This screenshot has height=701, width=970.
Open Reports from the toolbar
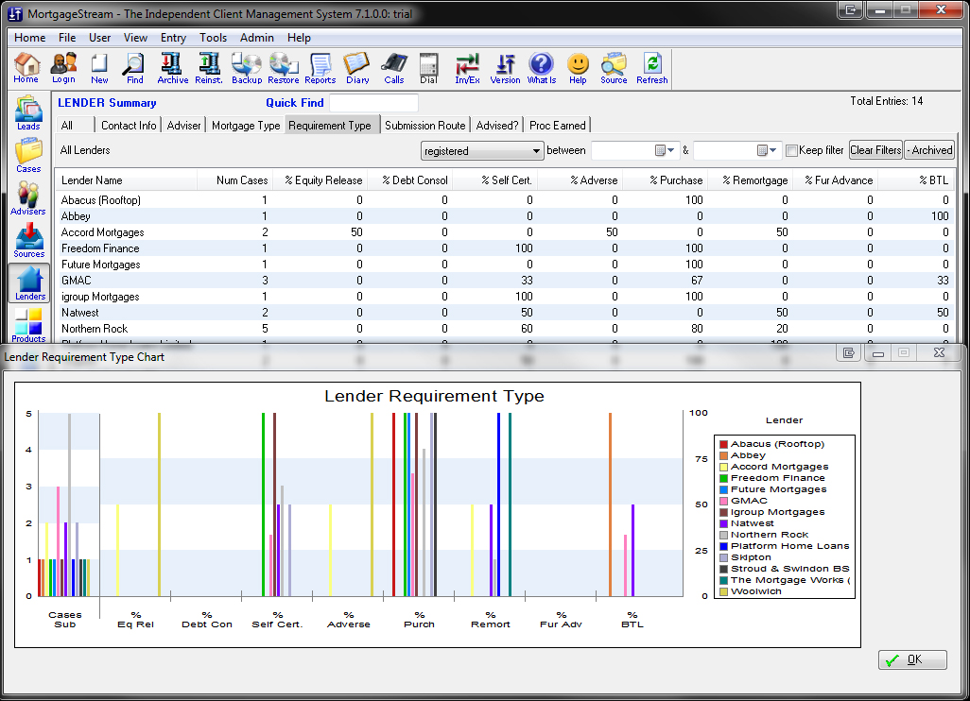[320, 68]
